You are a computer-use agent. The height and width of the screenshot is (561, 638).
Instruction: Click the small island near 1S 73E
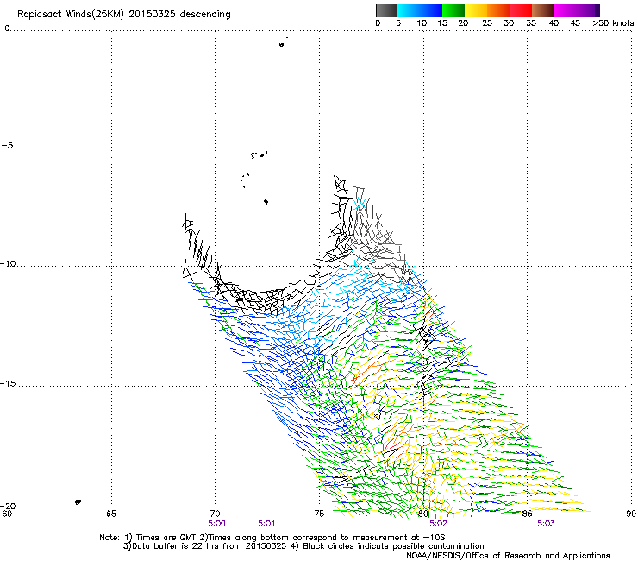(282, 45)
